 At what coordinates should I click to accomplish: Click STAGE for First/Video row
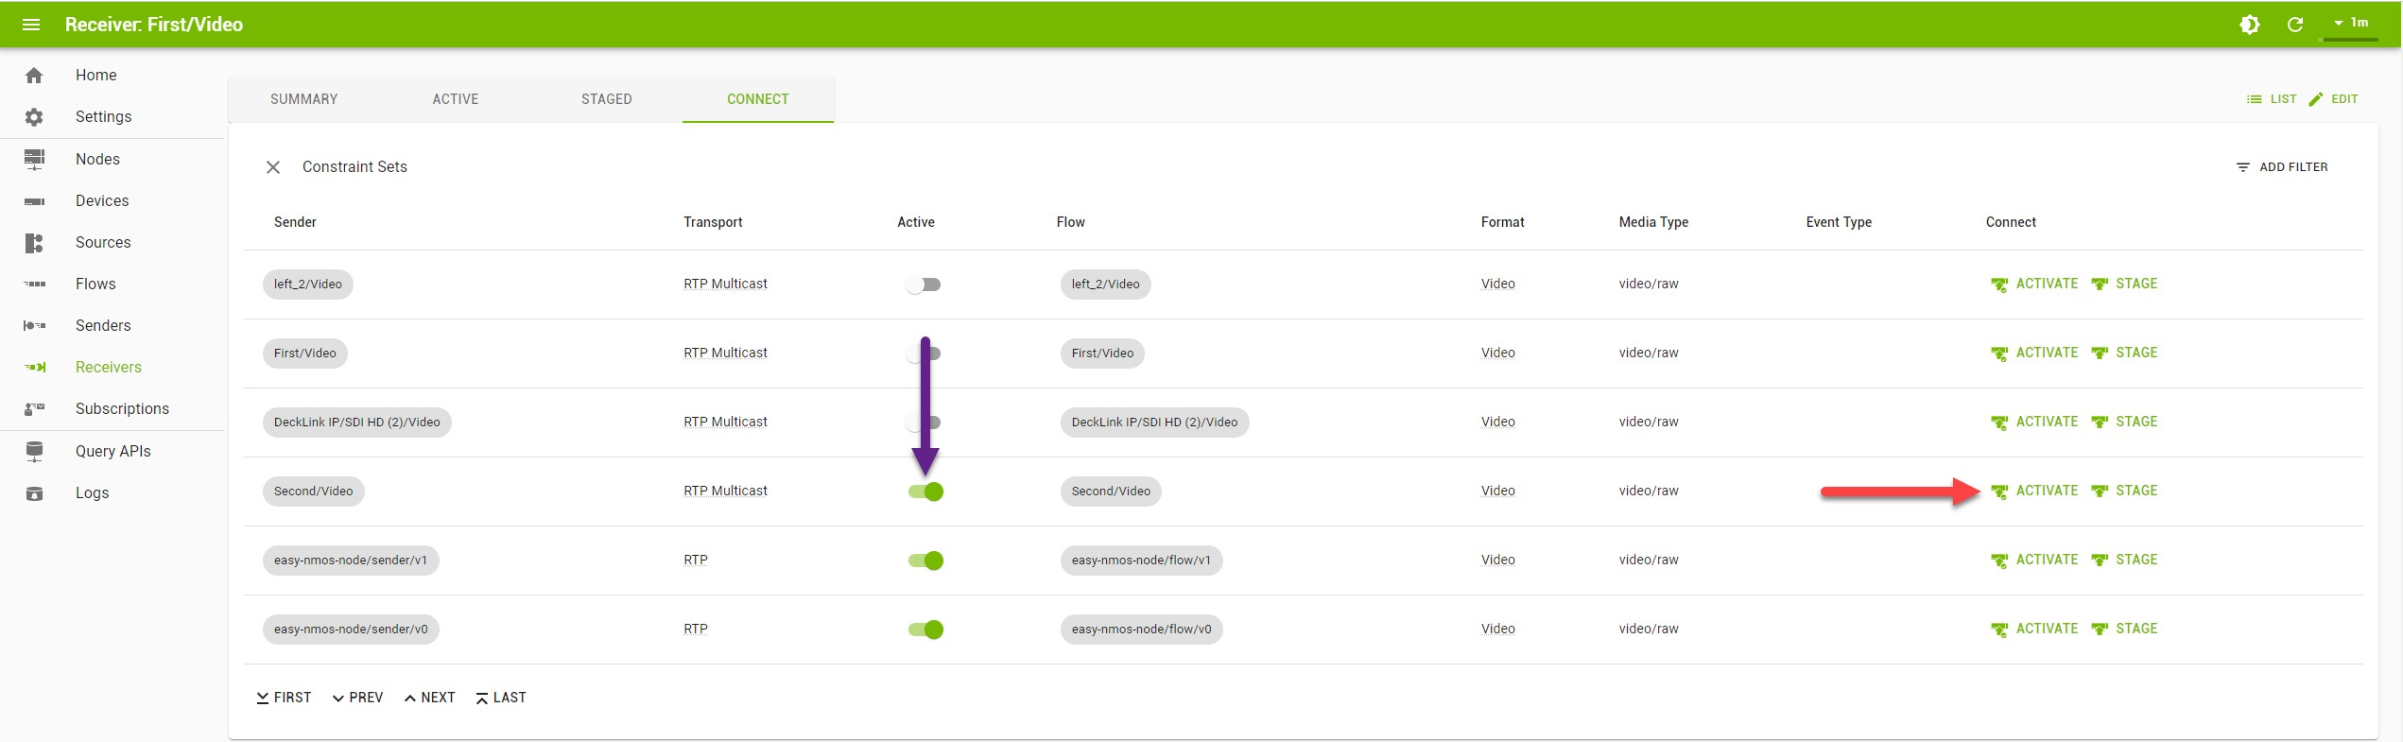click(x=2124, y=353)
